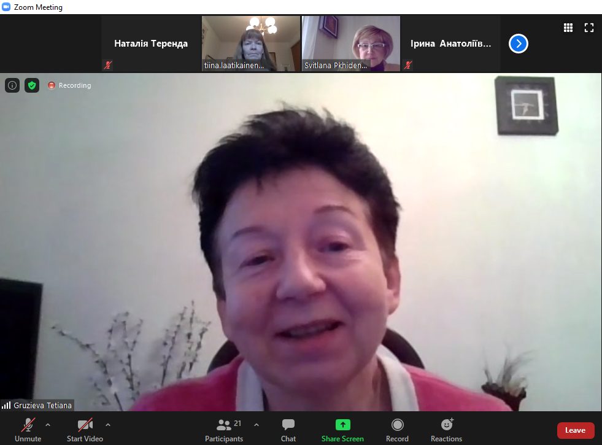Select the Svitlana Pkhidenko video thumbnail

(350, 44)
